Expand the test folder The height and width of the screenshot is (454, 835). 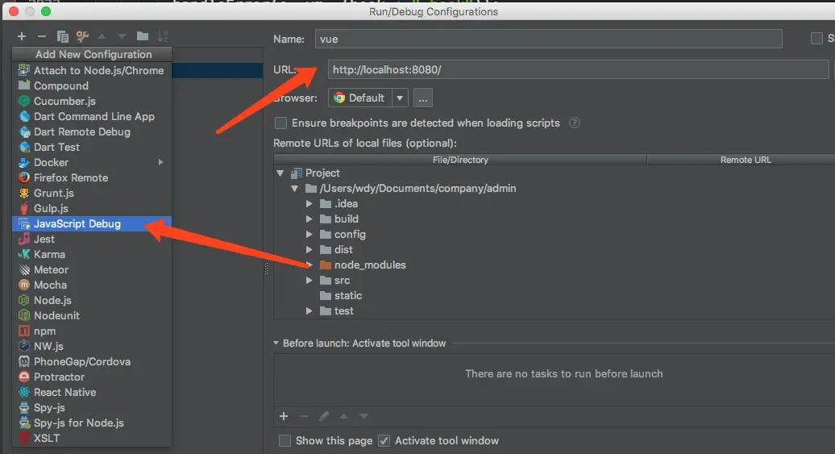click(309, 311)
